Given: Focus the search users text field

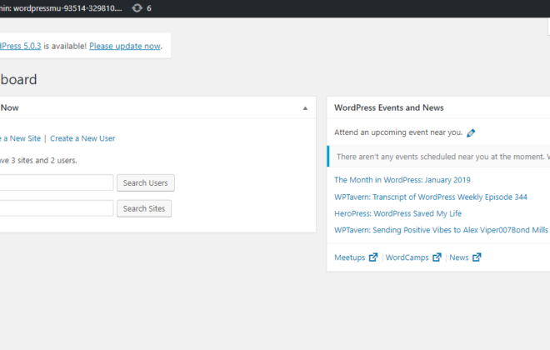Looking at the screenshot, I should tap(57, 182).
